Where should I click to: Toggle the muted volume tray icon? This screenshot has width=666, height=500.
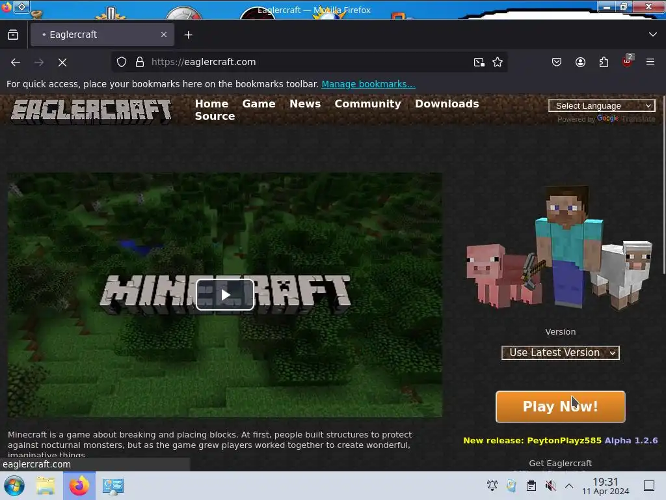550,486
